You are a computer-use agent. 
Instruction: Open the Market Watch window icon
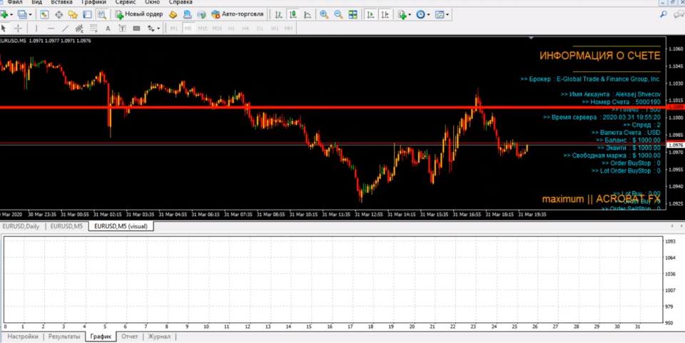(x=44, y=14)
